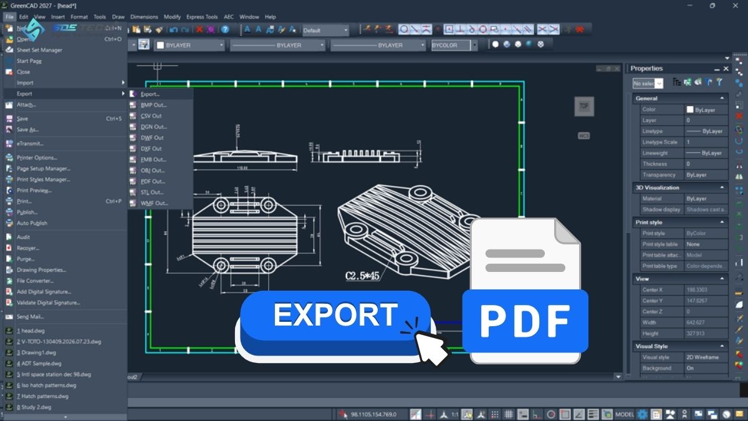Toggle MODEL space button in status bar
This screenshot has height=421, width=748.
point(625,414)
